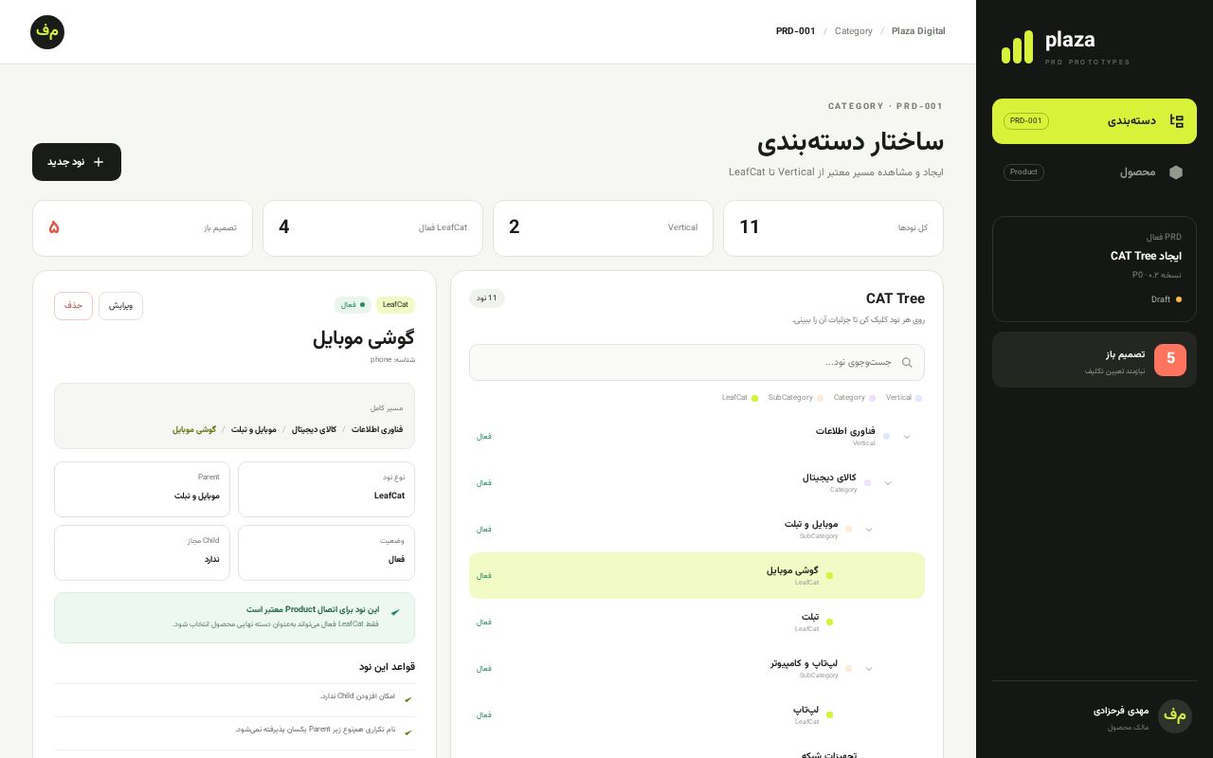Click موبایل و تبلت in the full path
The height and width of the screenshot is (758, 1213).
(254, 429)
